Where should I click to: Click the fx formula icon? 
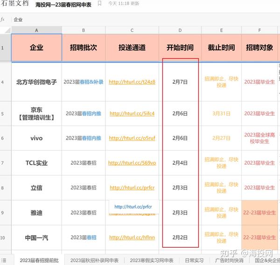point(2,20)
